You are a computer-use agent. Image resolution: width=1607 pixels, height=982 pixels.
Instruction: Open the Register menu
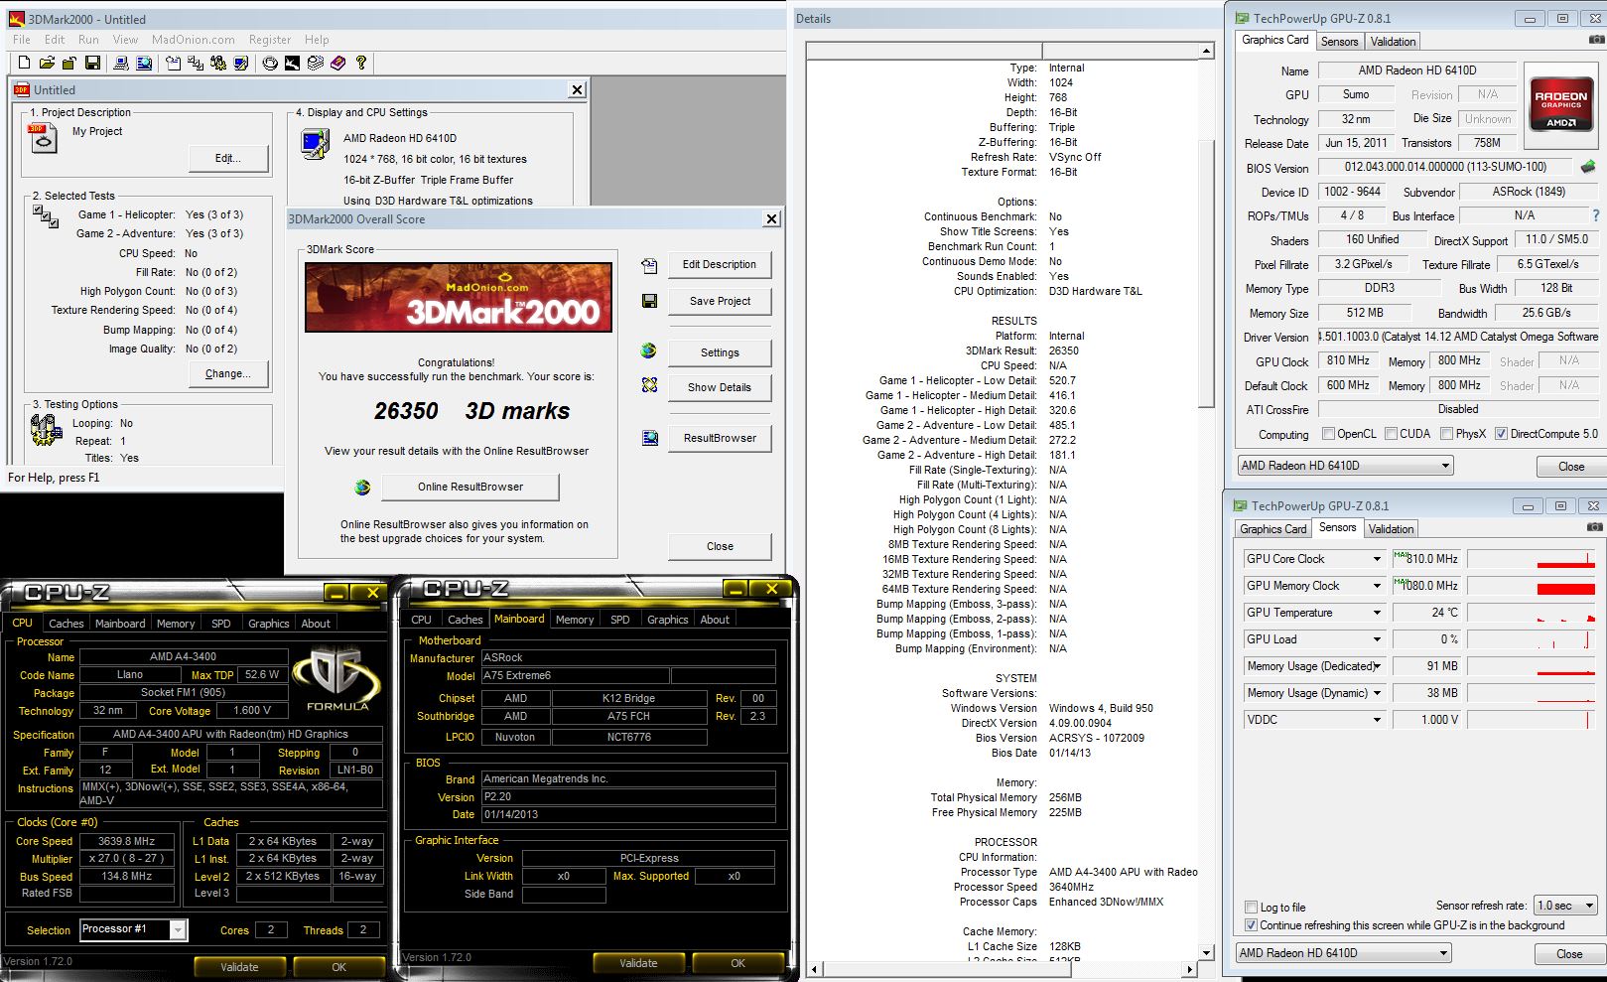click(x=270, y=40)
